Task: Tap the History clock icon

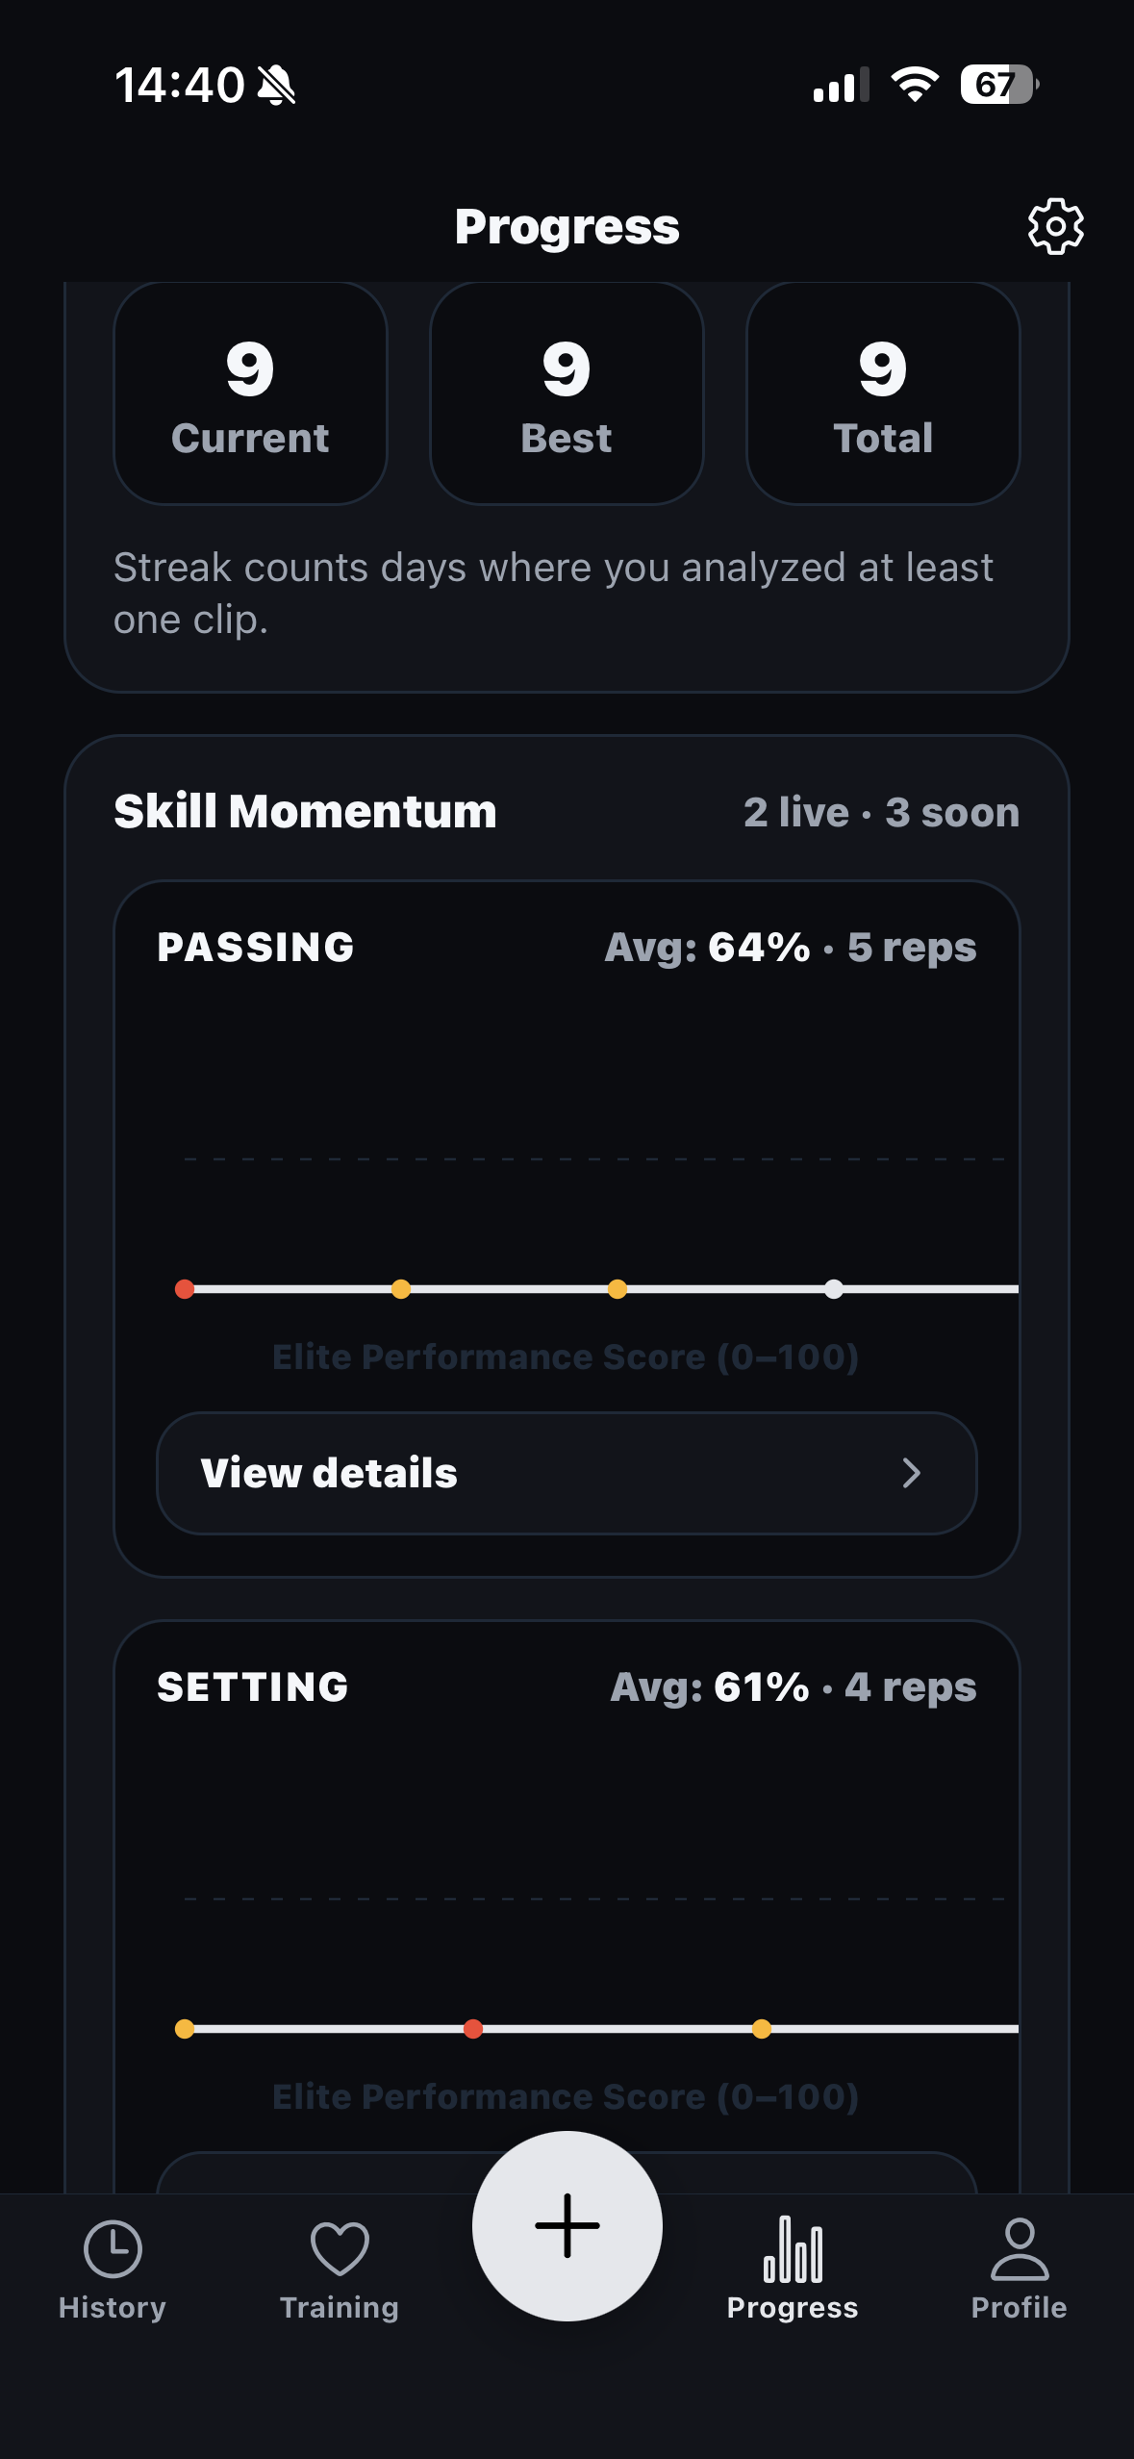Action: tap(113, 2249)
